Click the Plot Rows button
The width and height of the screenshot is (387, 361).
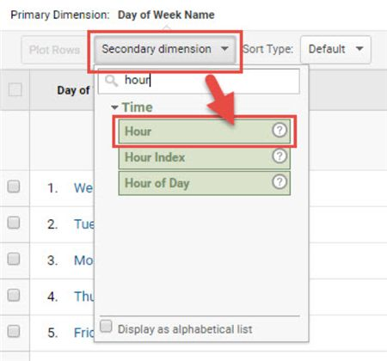[x=54, y=50]
